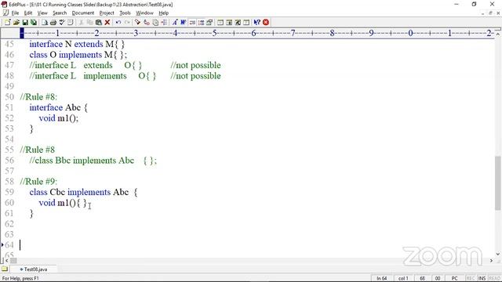The height and width of the screenshot is (282, 502).
Task: Open the Help menu
Action: point(164,13)
